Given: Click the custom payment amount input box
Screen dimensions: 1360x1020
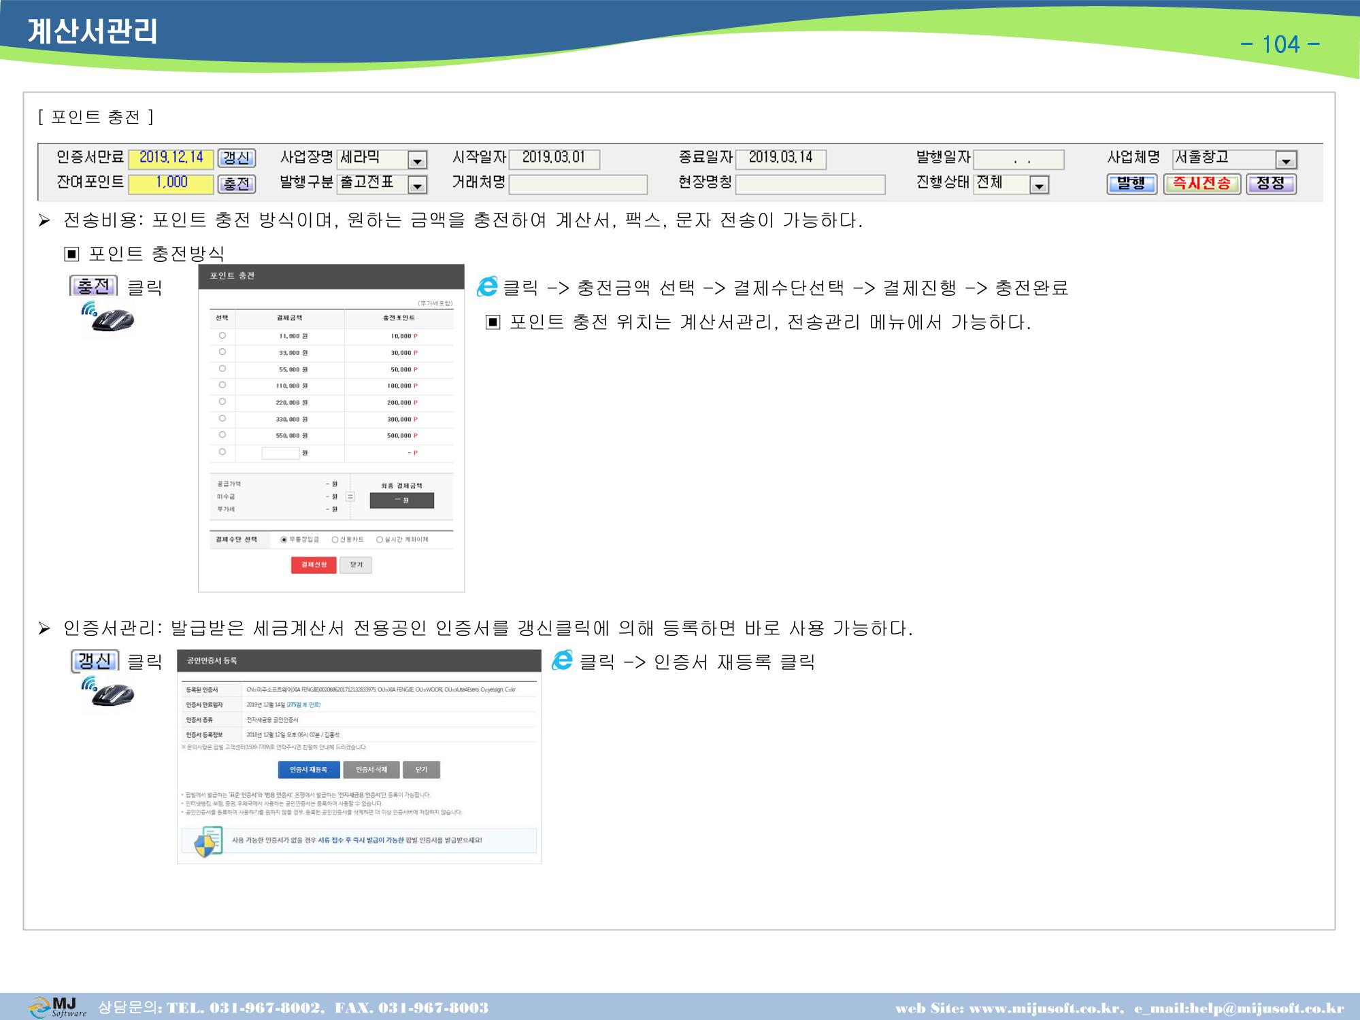Looking at the screenshot, I should tap(281, 453).
